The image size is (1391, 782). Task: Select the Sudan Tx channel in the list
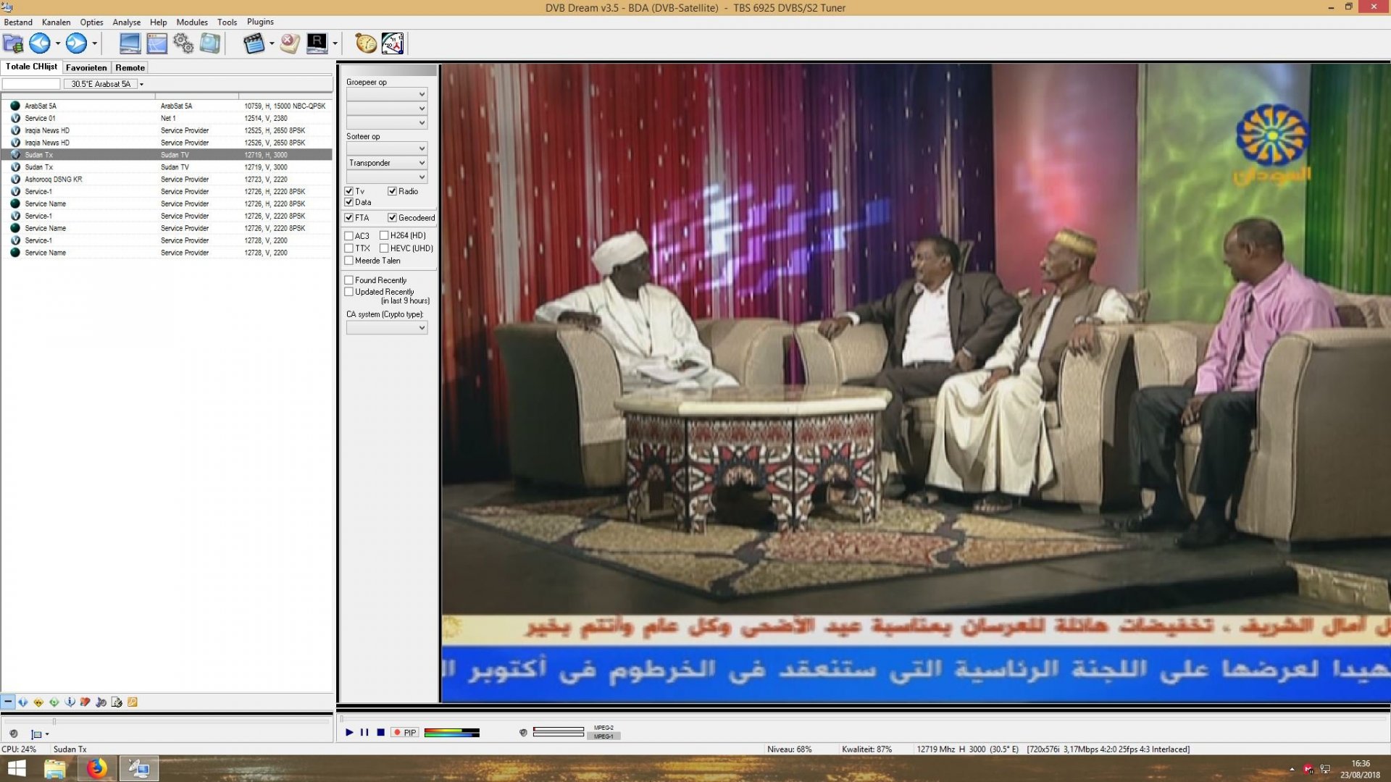[x=72, y=154]
